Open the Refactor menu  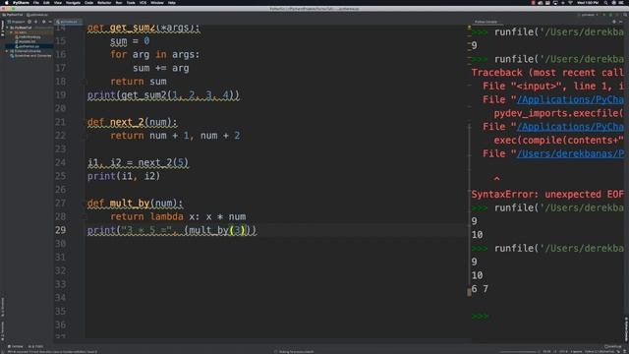(x=104, y=2)
